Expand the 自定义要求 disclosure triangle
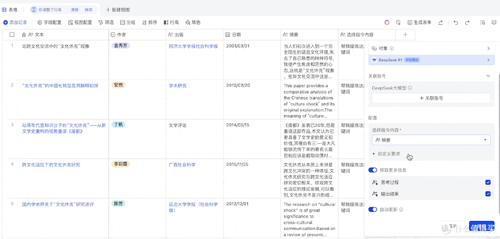The image size is (500, 239). 374,154
